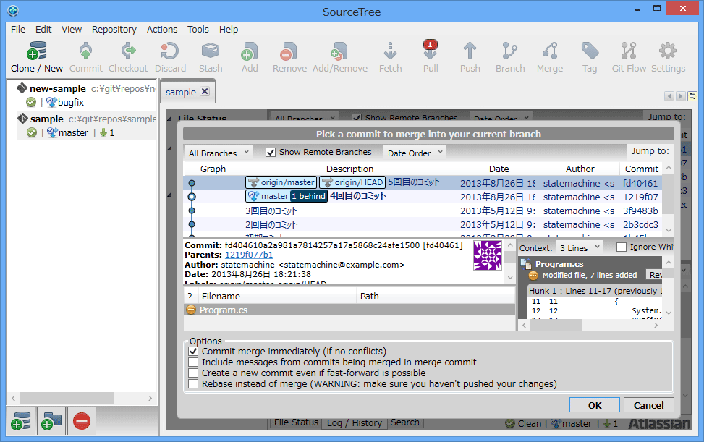
Task: Enable Create a new commit even if fast-forward
Action: pos(193,373)
